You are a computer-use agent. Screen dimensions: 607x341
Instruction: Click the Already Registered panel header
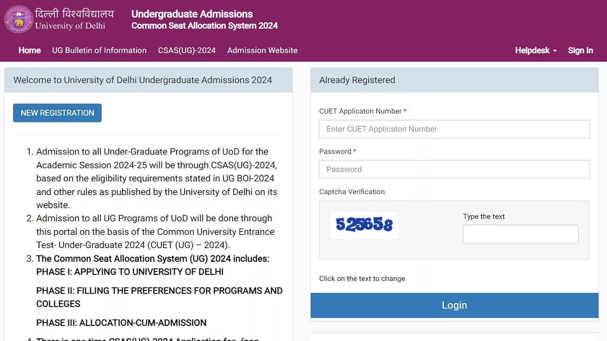(x=454, y=80)
